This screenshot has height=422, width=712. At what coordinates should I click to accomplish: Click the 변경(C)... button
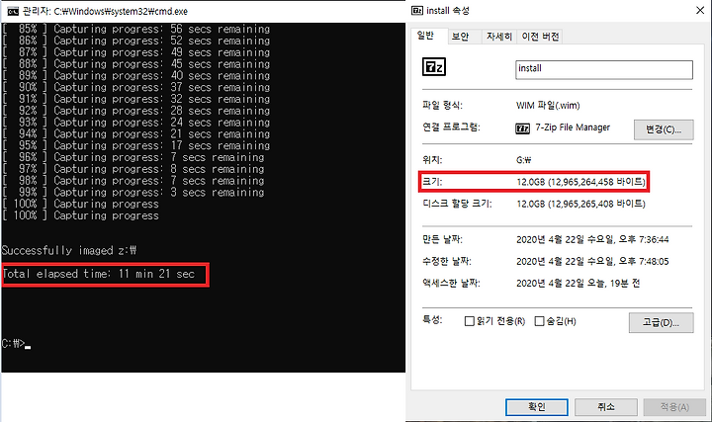click(x=664, y=129)
